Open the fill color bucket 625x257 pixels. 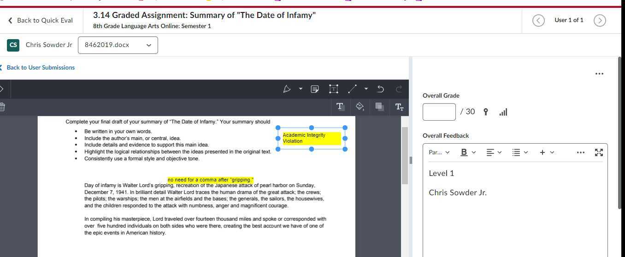(360, 107)
